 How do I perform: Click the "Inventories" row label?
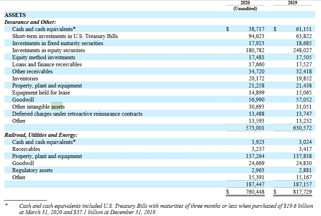(x=25, y=78)
